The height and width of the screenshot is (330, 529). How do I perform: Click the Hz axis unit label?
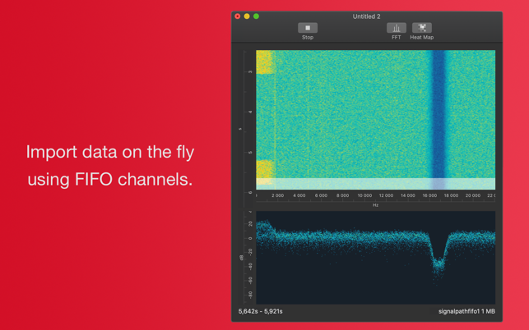click(375, 205)
